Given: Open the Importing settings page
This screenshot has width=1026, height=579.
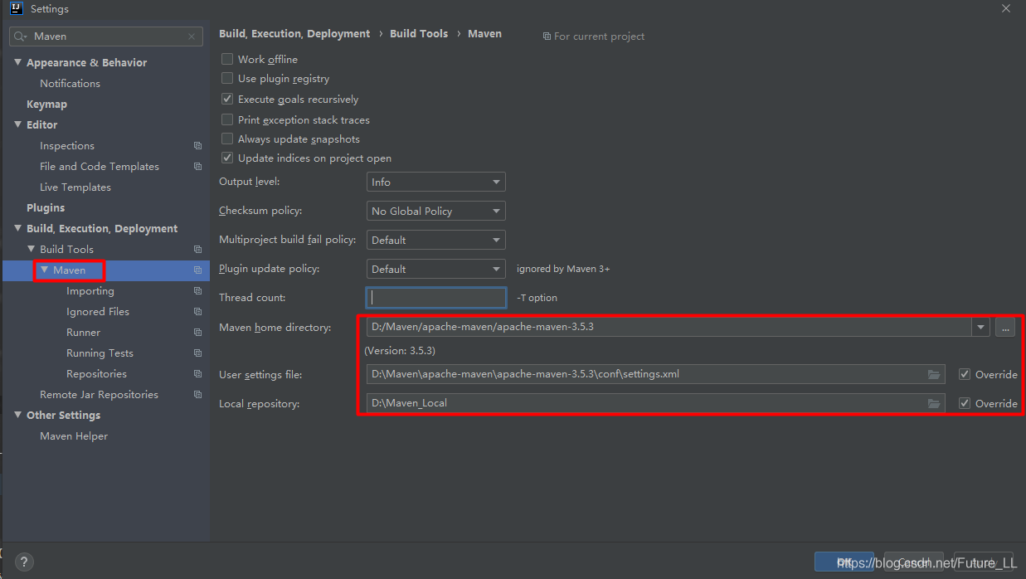Looking at the screenshot, I should click(90, 290).
